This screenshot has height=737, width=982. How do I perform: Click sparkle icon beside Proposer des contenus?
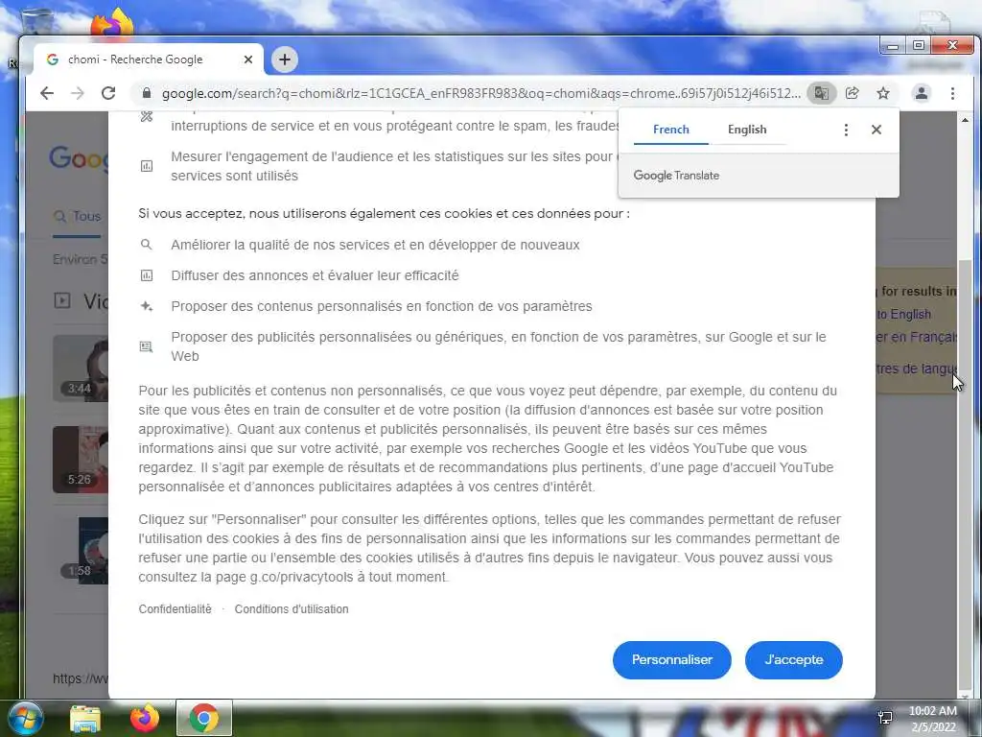[147, 306]
